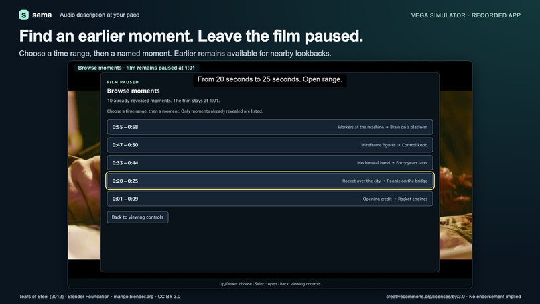Click the 'From 20 seconds to 25 seconds' caption

point(269,79)
